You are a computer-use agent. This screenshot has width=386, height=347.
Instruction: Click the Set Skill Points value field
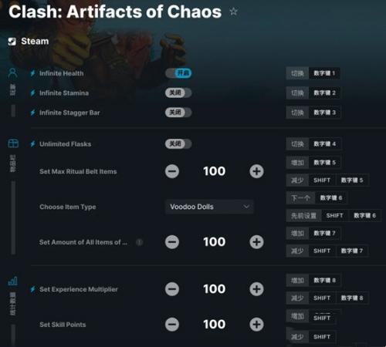pyautogui.click(x=215, y=325)
